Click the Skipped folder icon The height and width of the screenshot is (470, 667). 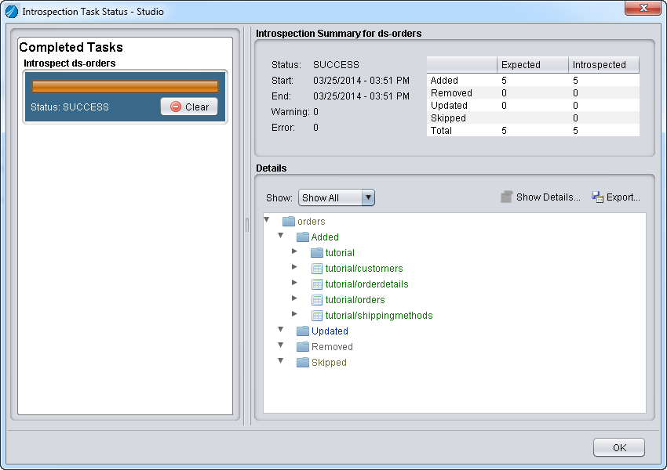[303, 363]
